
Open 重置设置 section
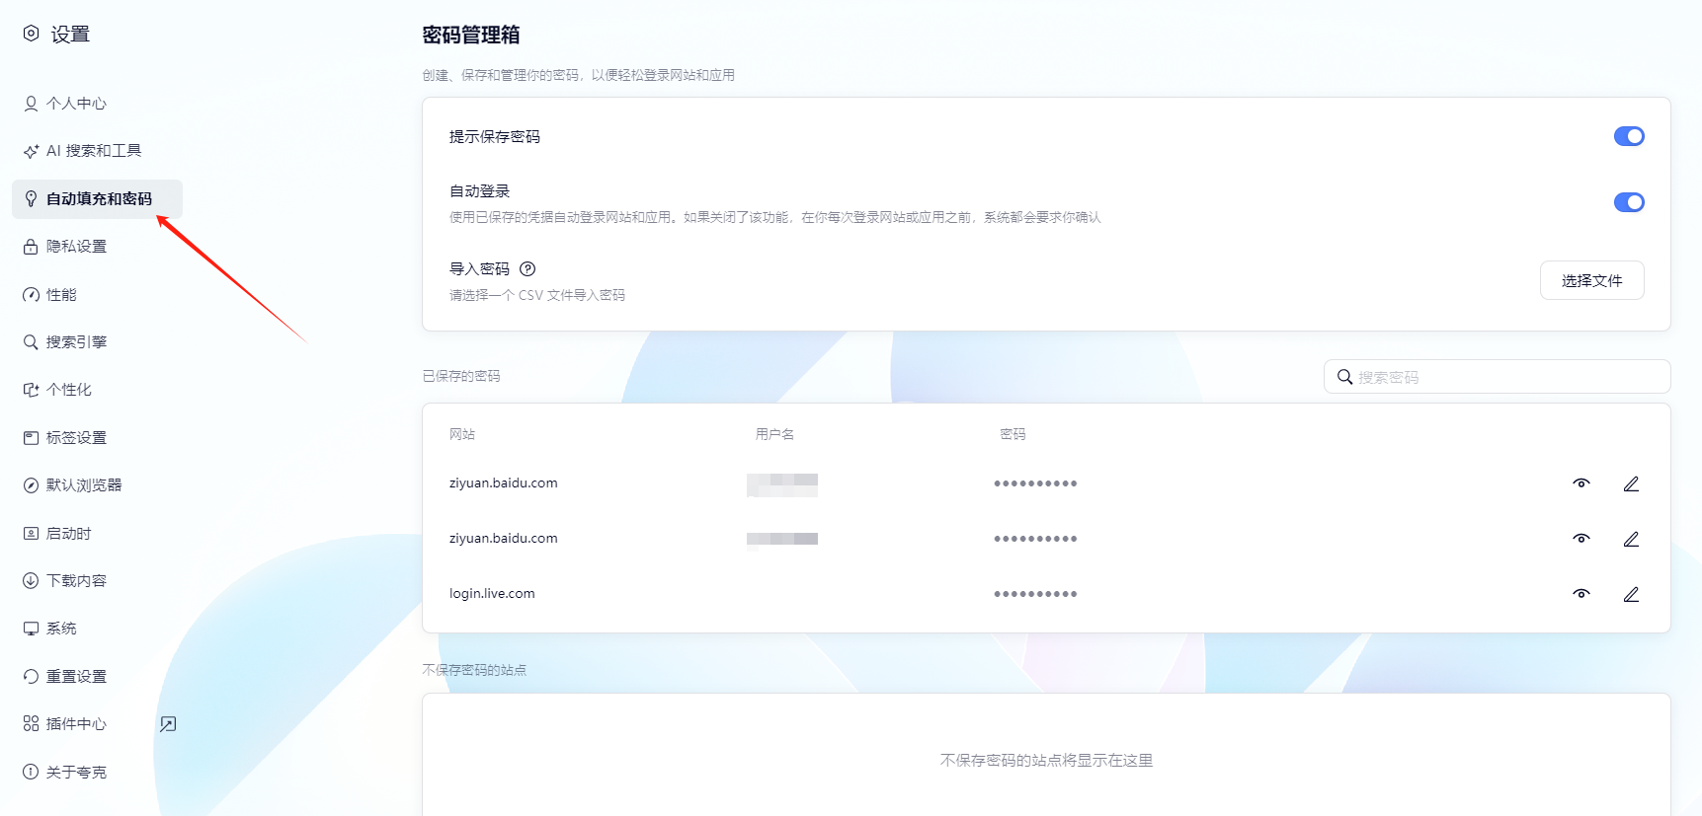pyautogui.click(x=65, y=677)
